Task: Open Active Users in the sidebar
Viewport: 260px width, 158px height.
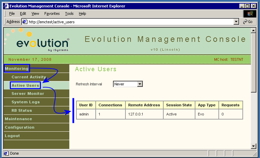Action: coord(25,85)
